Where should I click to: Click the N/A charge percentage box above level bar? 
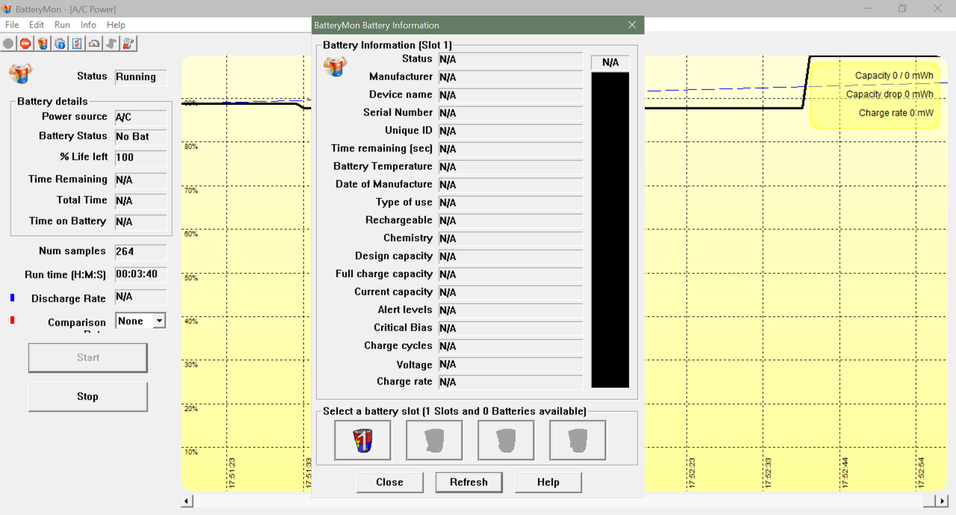(x=610, y=62)
